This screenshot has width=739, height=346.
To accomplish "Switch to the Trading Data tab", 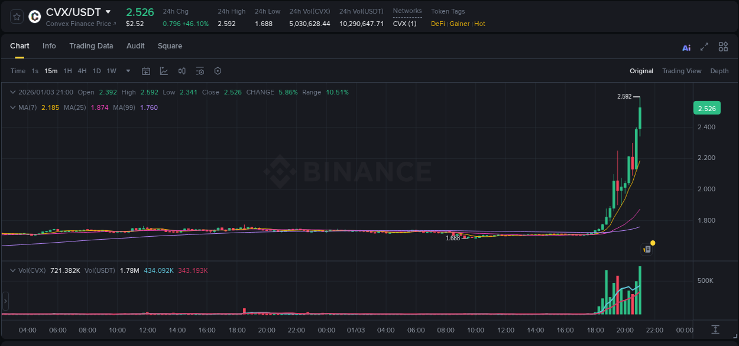I will tap(91, 46).
